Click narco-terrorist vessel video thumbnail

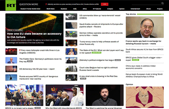pos(71,17)
